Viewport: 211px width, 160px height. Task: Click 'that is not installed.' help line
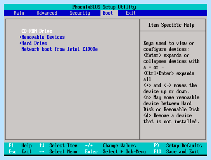[171, 121]
